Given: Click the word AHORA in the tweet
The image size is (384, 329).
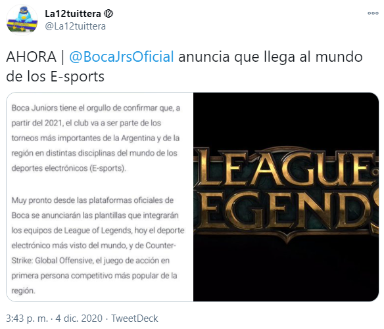Looking at the screenshot, I should pyautogui.click(x=32, y=56).
